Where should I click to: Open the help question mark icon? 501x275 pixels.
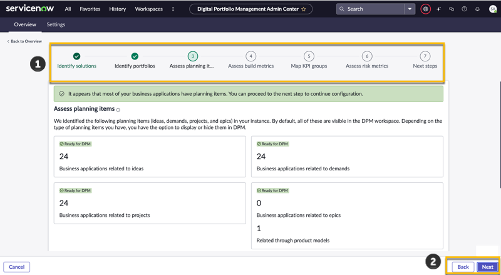pyautogui.click(x=464, y=9)
